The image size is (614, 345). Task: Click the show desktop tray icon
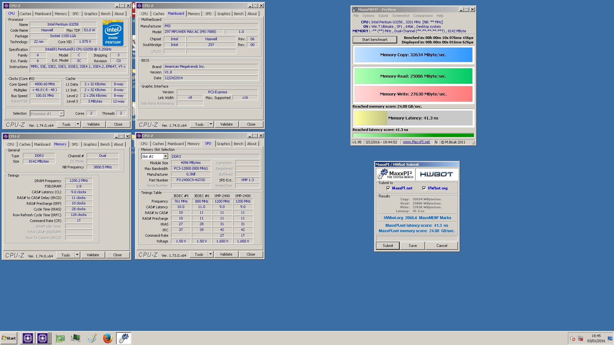610,338
